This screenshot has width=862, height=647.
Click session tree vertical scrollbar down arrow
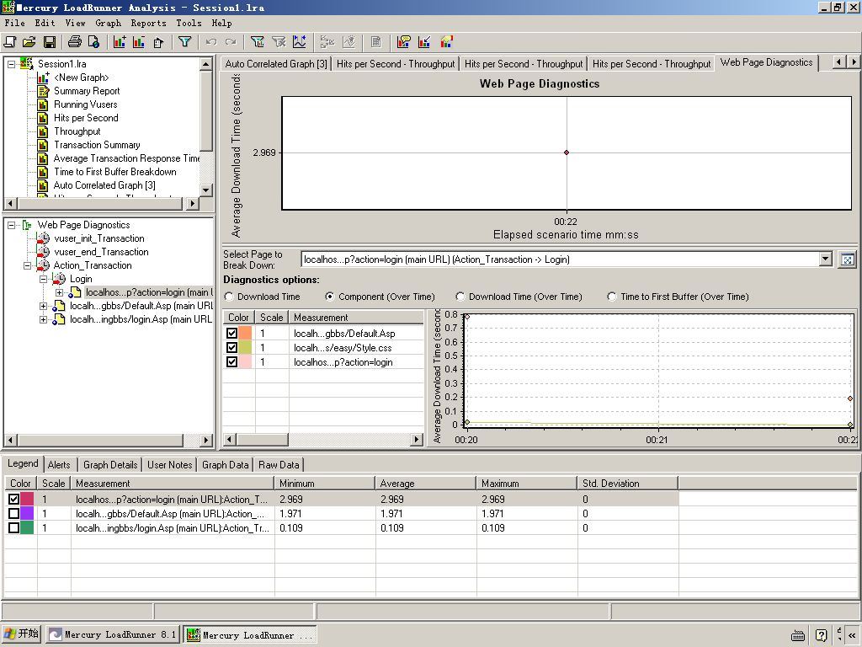(x=206, y=190)
